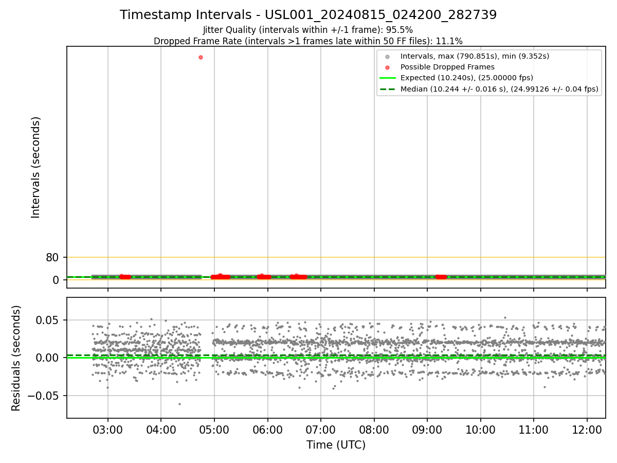Click the 11:00 time tick label
617x463 pixels.
(534, 429)
